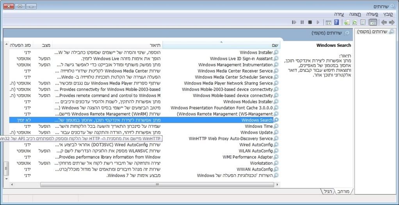Click magnifier icon in שירותים (מקומי) pane header
This screenshot has height=205, width=399.
tap(347, 33)
